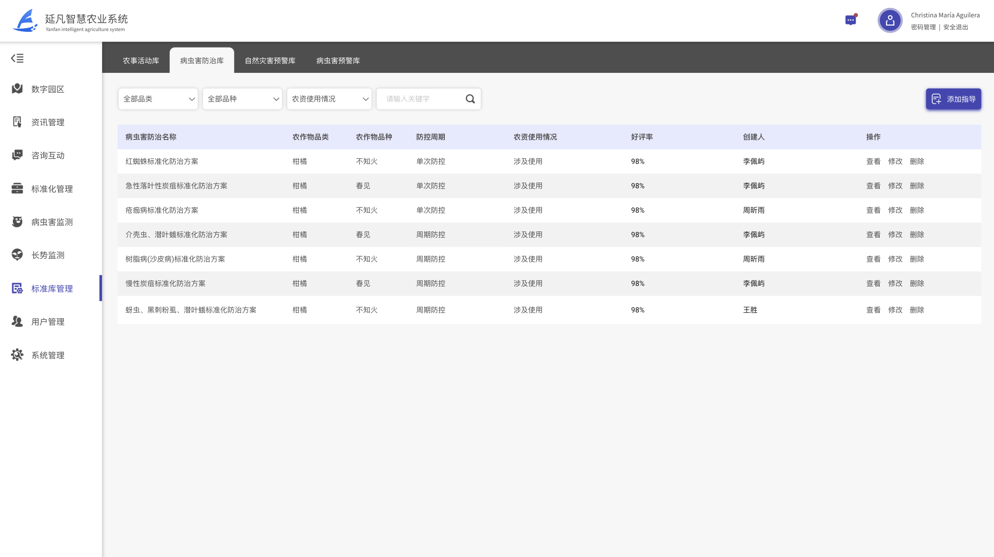The height and width of the screenshot is (557, 994).
Task: Open the 农资使用情况 filter dropdown
Action: pos(329,99)
